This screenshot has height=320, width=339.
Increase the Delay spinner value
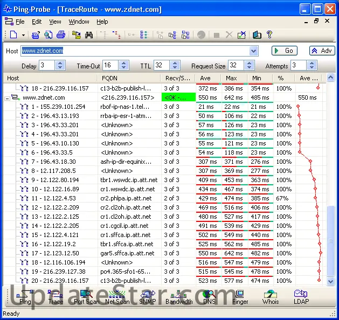[x=60, y=63]
